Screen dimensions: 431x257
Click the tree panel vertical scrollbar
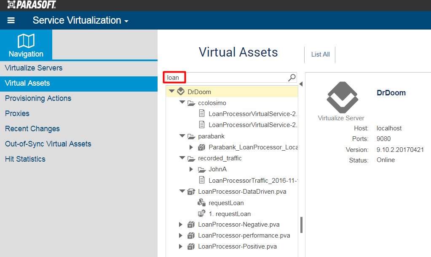point(301,225)
